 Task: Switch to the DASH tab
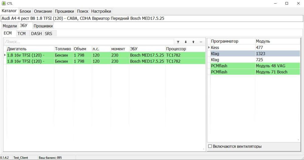pyautogui.click(x=36, y=33)
